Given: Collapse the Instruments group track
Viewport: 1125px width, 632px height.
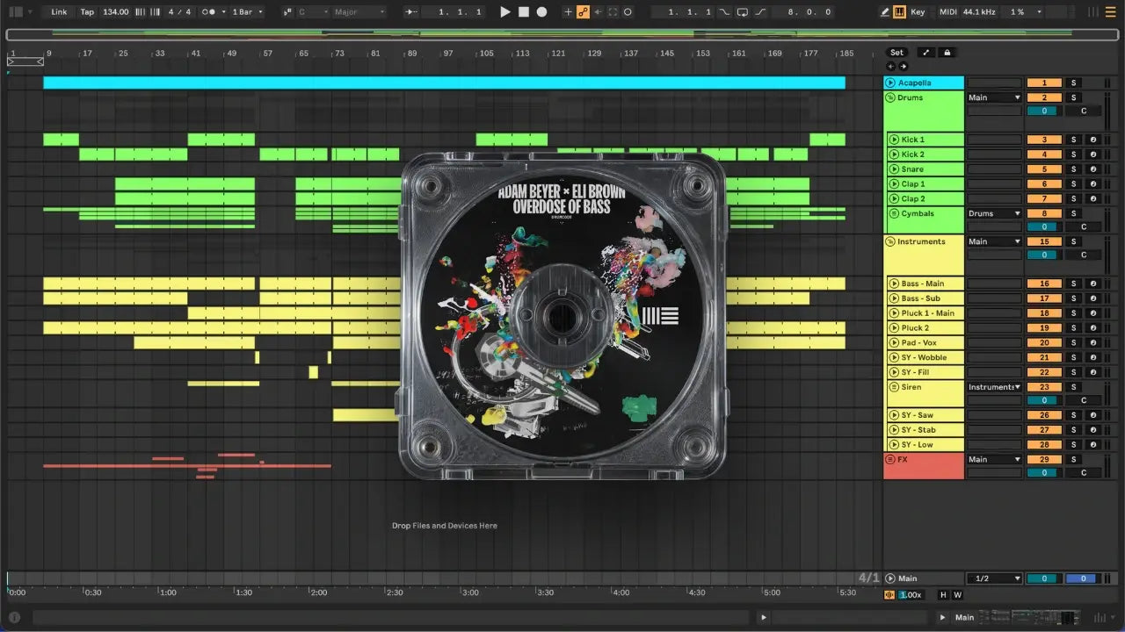Looking at the screenshot, I should [889, 241].
